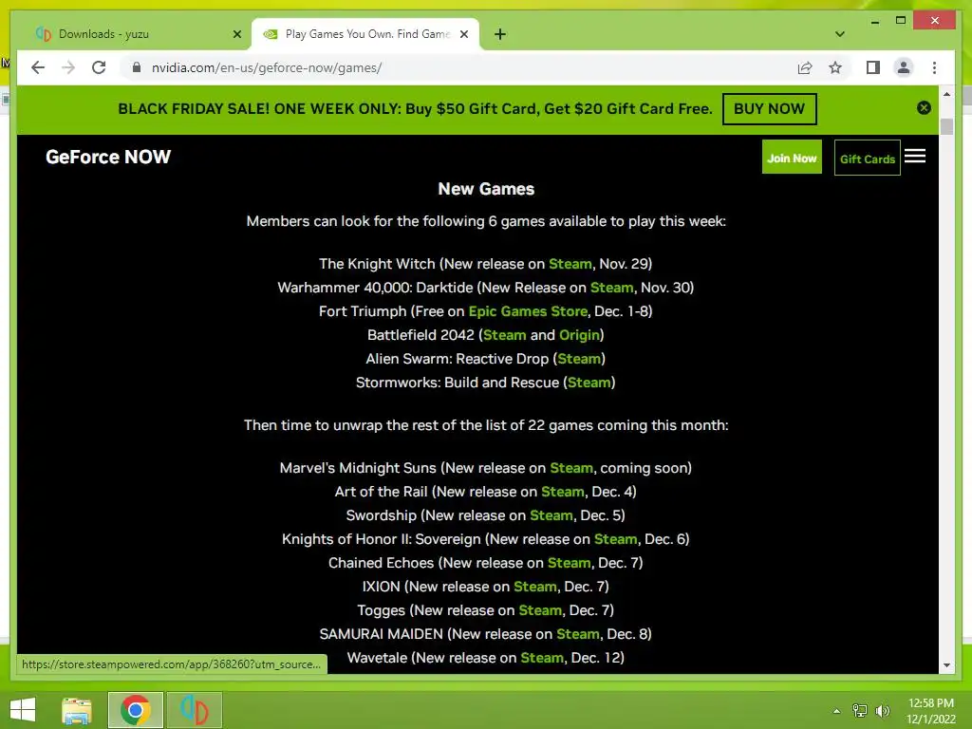
Task: Open Battlefield 2042 Origin link
Action: click(x=580, y=335)
